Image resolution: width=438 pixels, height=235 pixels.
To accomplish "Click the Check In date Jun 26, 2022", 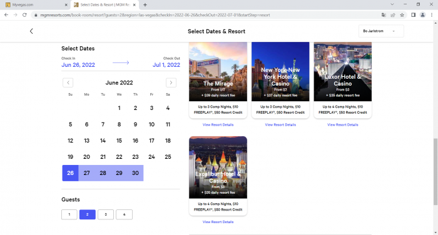I will [78, 65].
